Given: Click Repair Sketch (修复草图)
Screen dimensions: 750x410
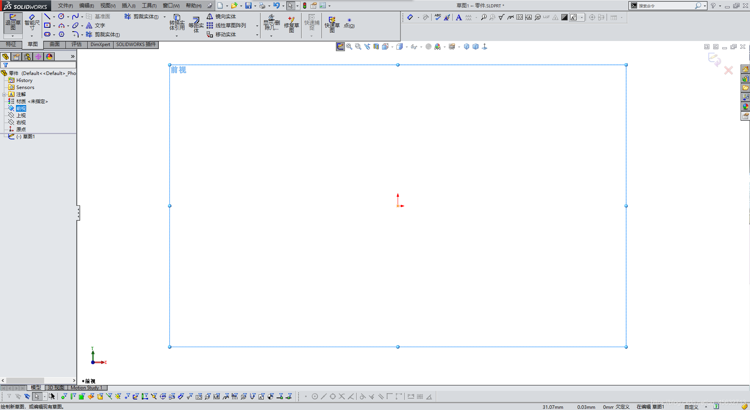Looking at the screenshot, I should [291, 24].
